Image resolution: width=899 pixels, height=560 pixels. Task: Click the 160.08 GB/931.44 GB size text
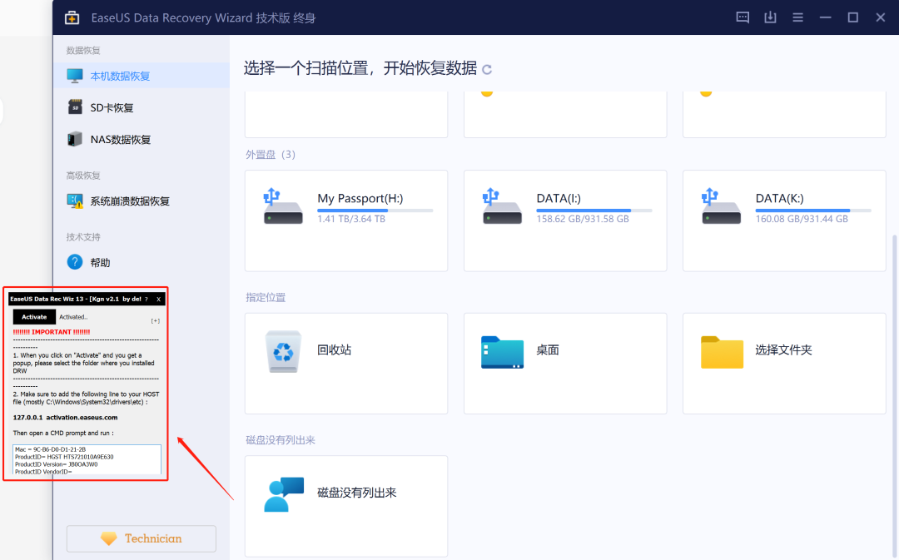[x=802, y=219]
